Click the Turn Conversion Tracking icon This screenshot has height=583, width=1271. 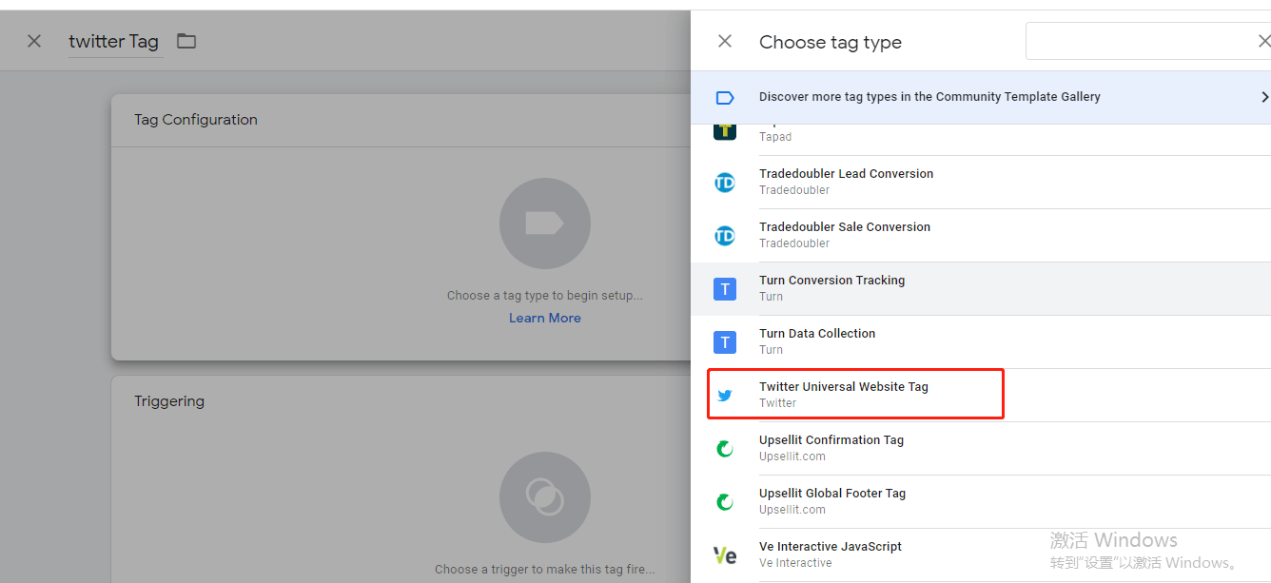725,288
